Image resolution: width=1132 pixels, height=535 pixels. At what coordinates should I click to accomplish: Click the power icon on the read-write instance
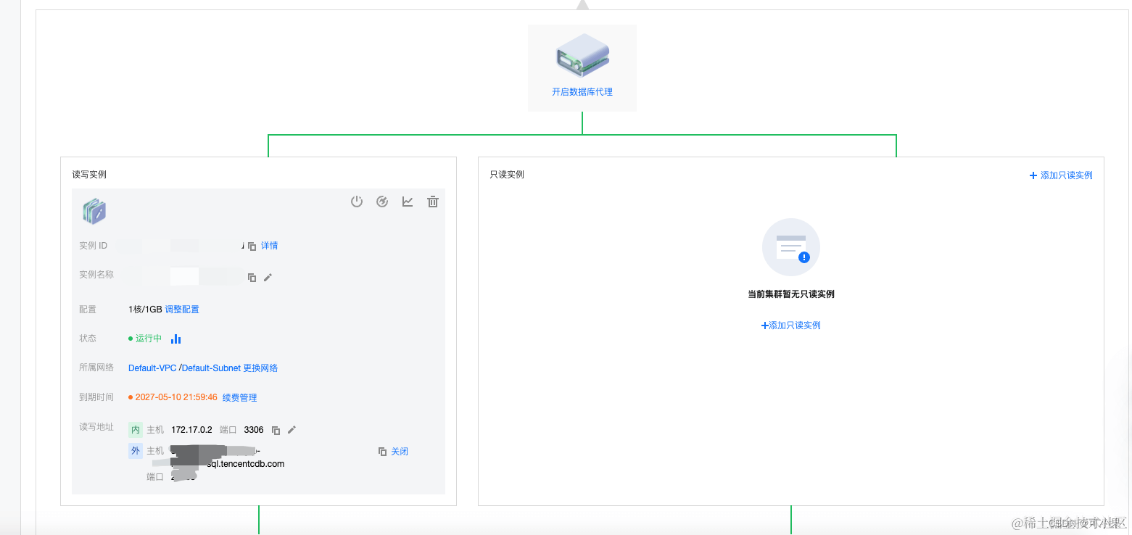357,202
